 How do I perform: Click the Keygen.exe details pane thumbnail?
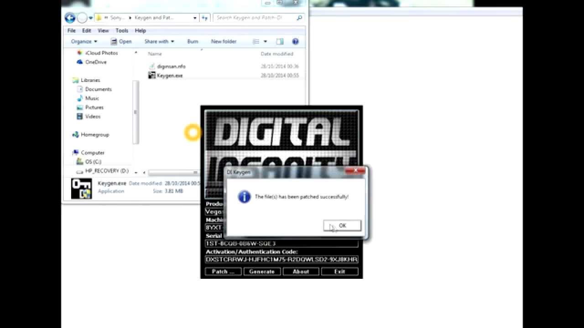point(81,188)
